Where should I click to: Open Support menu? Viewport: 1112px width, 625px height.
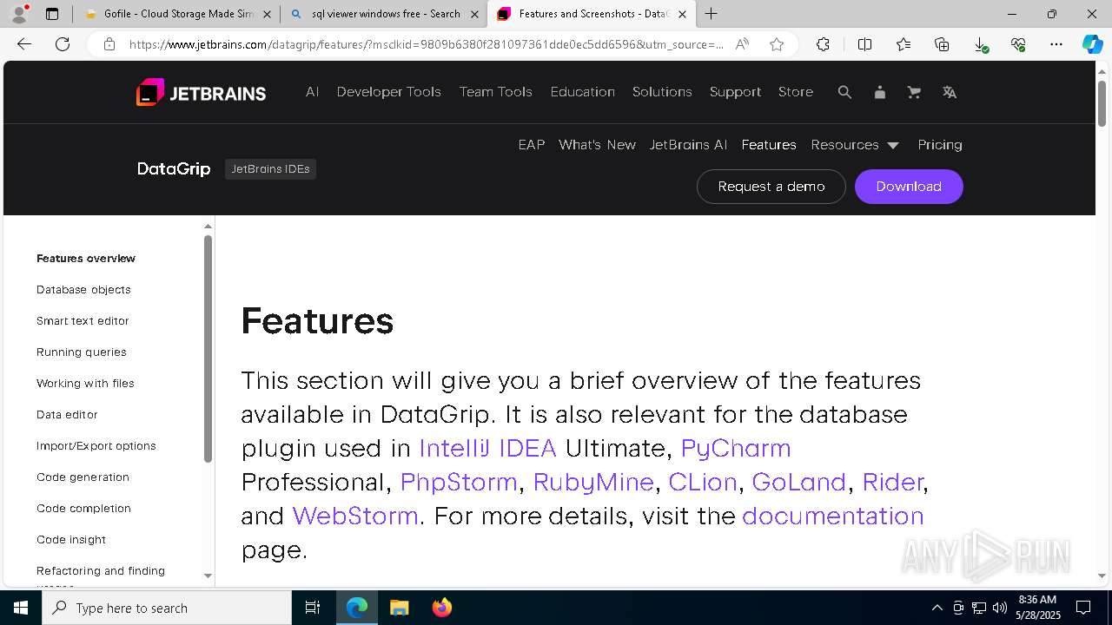coord(735,92)
